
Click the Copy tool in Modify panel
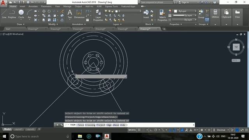[x=44, y=16]
